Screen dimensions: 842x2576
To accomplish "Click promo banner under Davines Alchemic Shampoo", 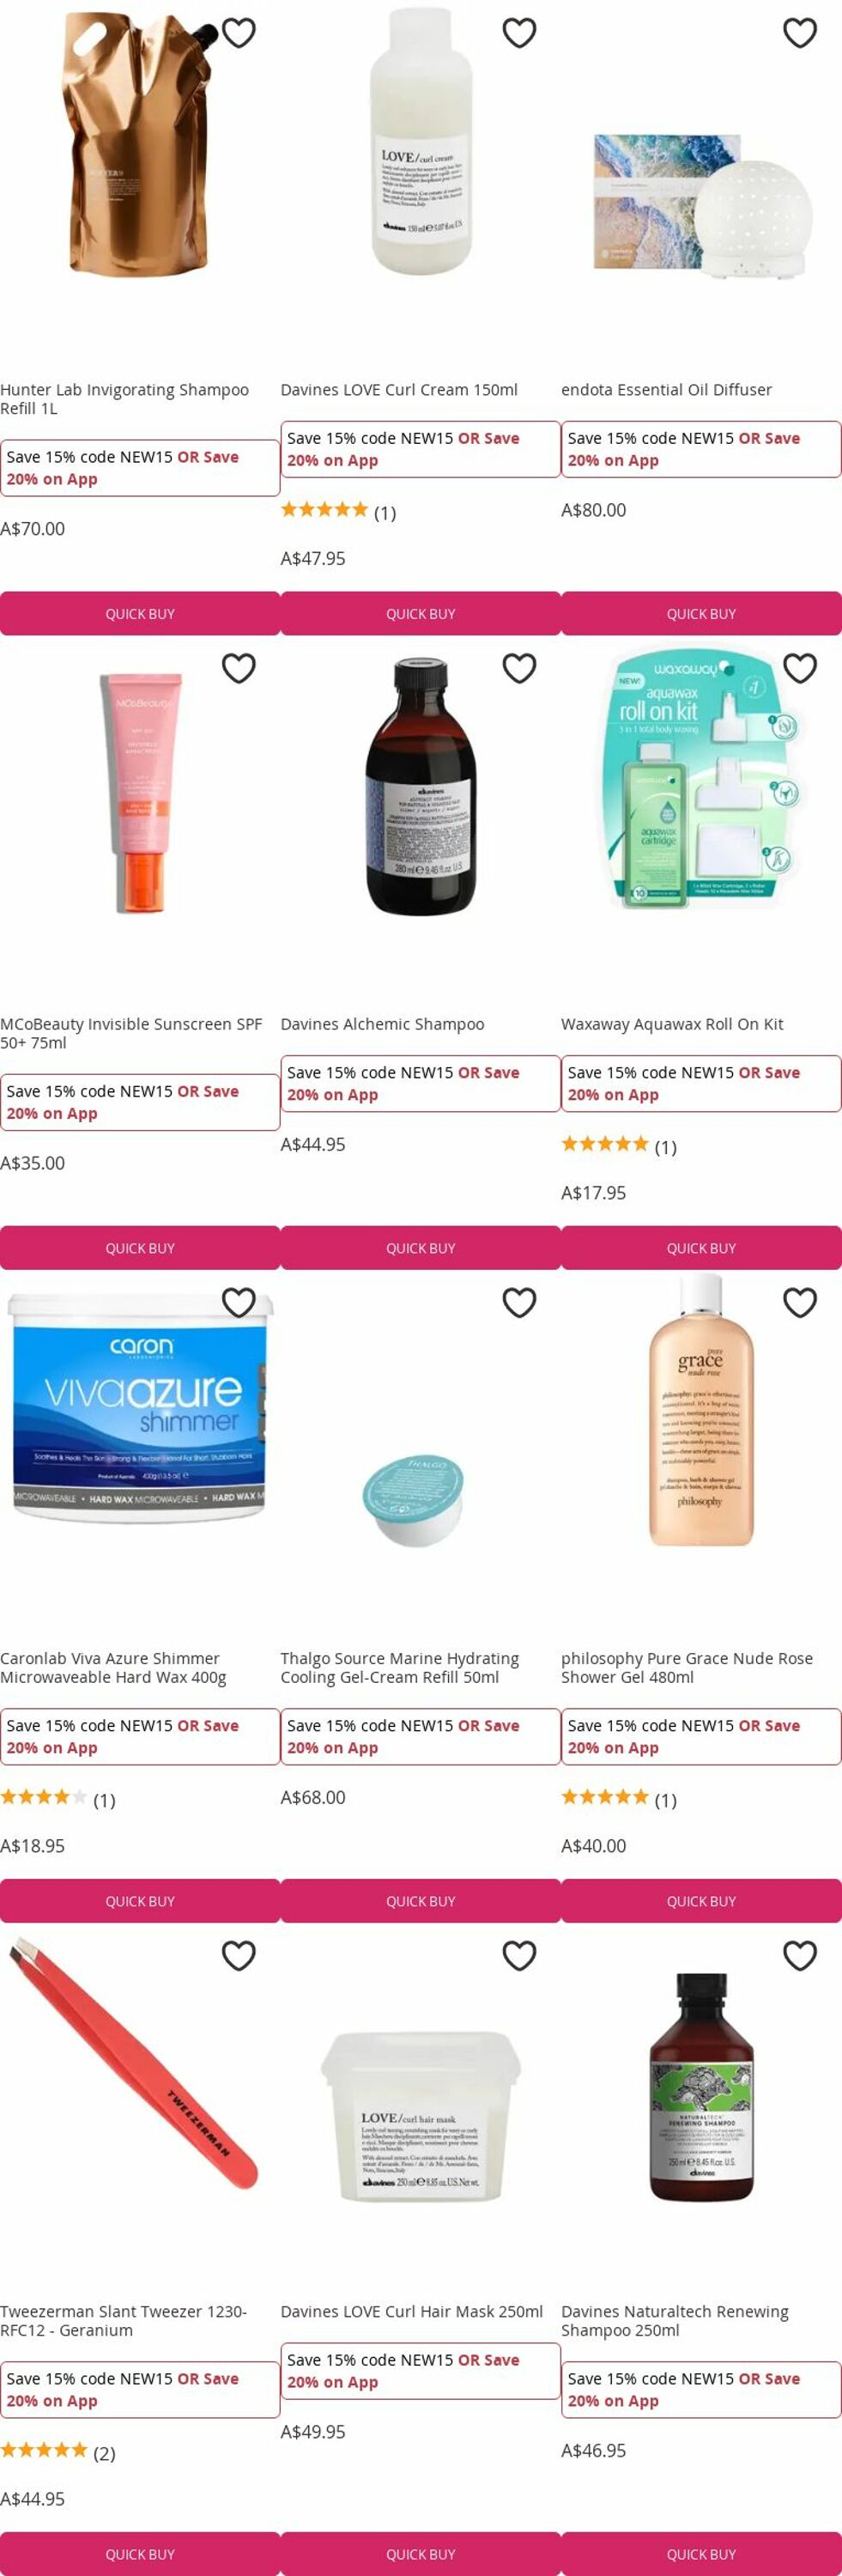I will (421, 1084).
